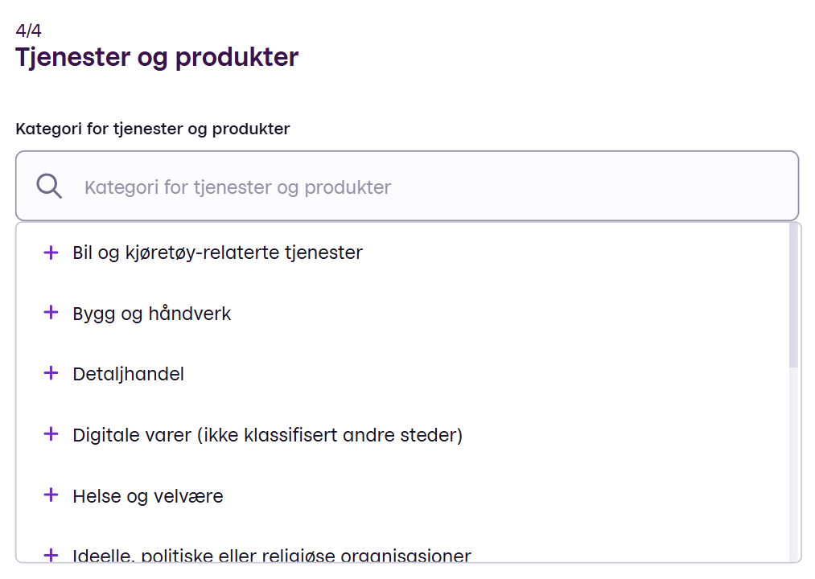This screenshot has width=815, height=579.
Task: Click plus icon for Ideelle, politiske organisasjoner
Action: (51, 555)
